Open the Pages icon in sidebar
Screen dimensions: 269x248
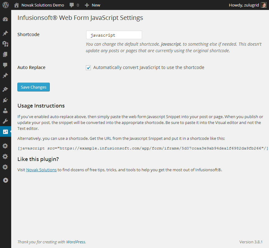(x=5, y=54)
